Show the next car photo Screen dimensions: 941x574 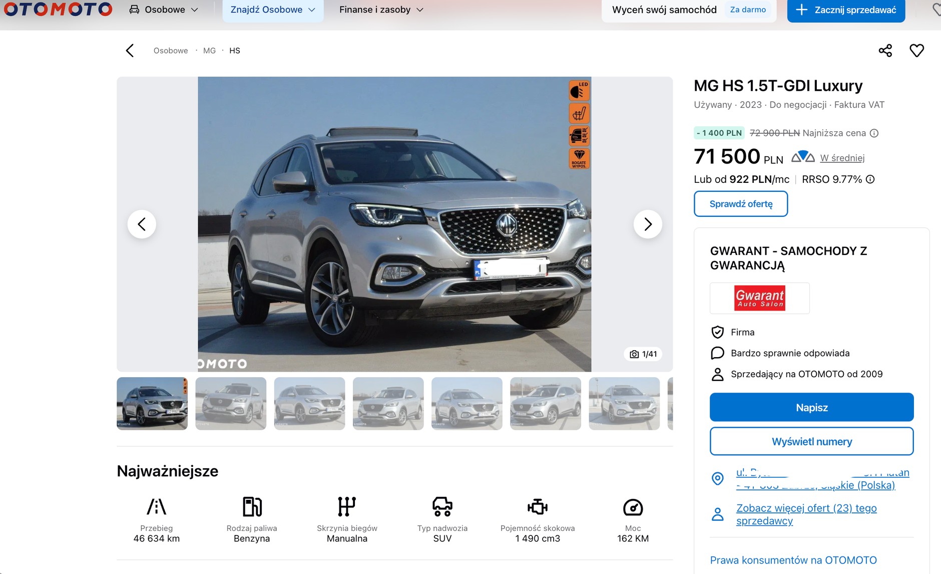648,224
